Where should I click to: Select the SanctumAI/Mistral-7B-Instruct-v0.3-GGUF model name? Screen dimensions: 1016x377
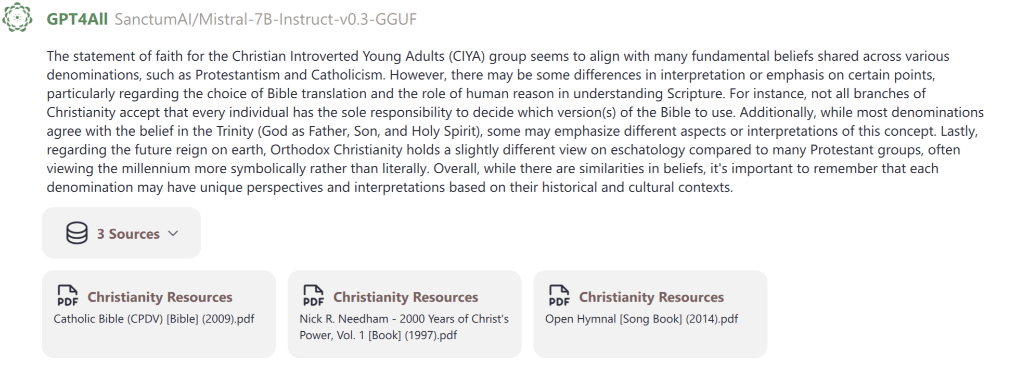pyautogui.click(x=265, y=19)
